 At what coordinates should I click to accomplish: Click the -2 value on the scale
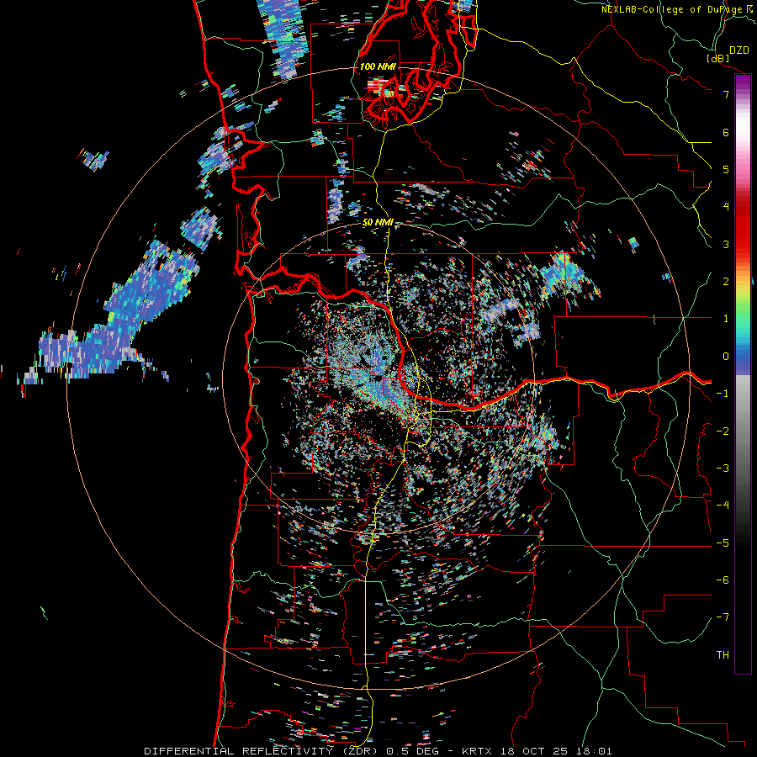click(x=723, y=431)
